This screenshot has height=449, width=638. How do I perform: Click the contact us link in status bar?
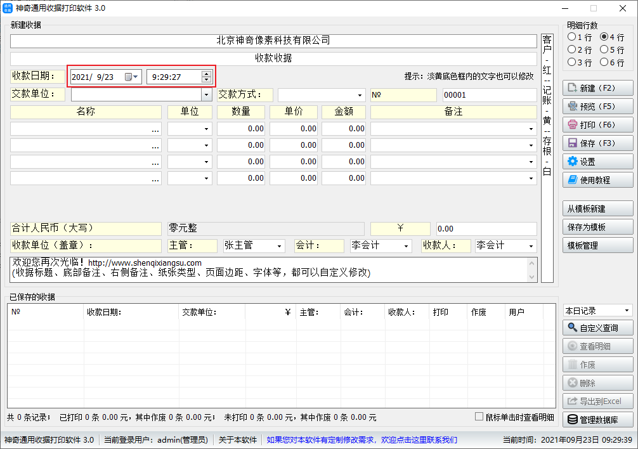(361, 439)
